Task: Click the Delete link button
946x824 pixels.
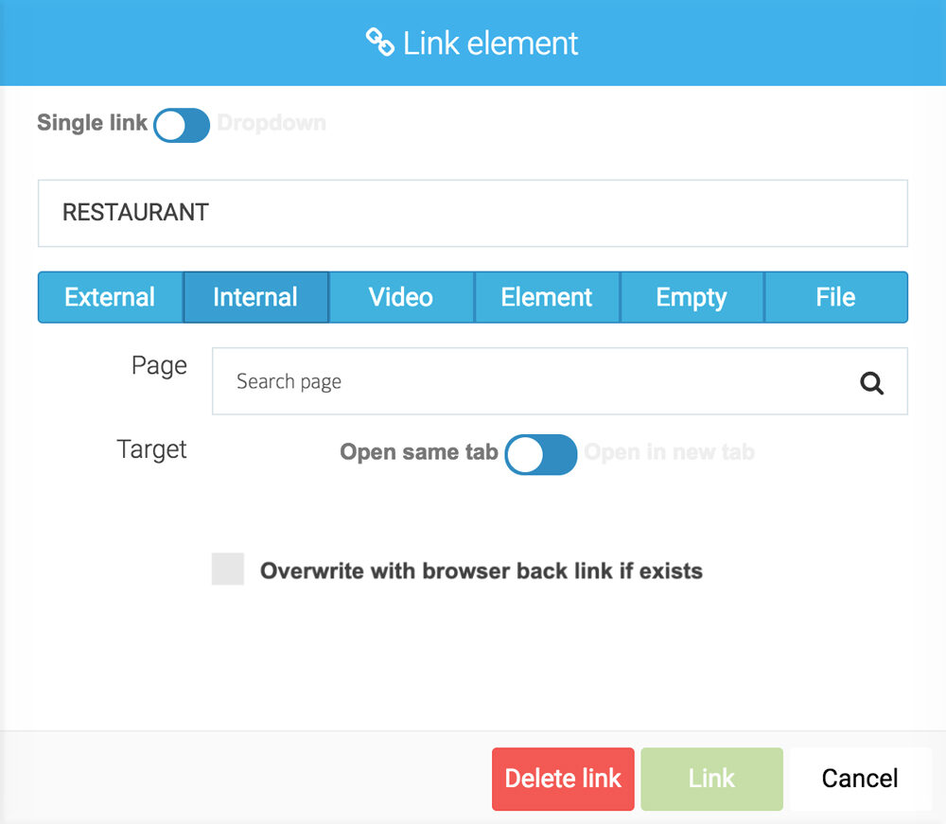Action: point(563,779)
